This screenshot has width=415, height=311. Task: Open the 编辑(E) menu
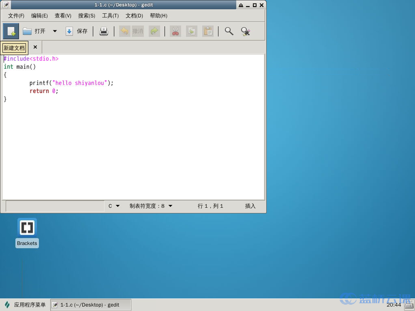[x=39, y=16]
